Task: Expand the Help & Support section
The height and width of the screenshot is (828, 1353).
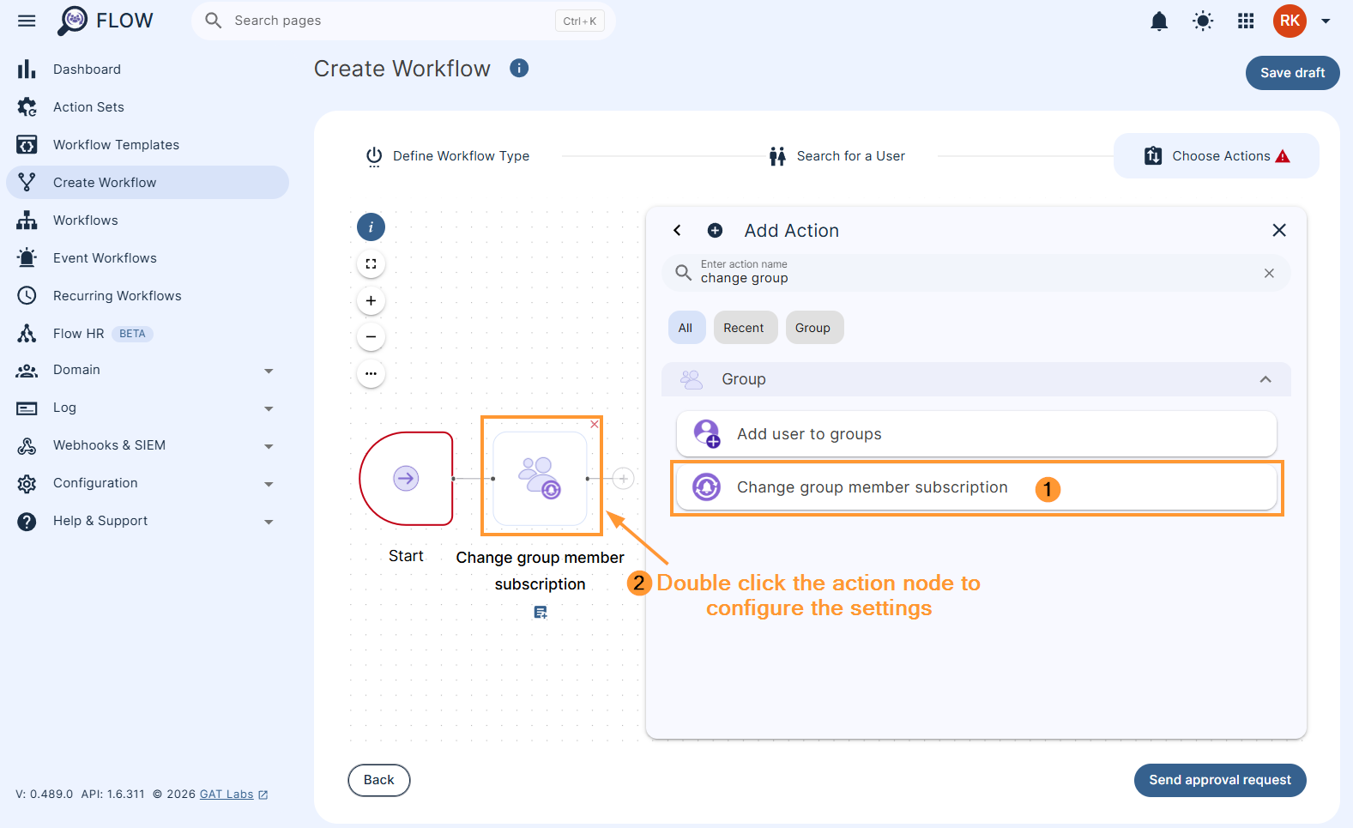Action: click(x=148, y=521)
